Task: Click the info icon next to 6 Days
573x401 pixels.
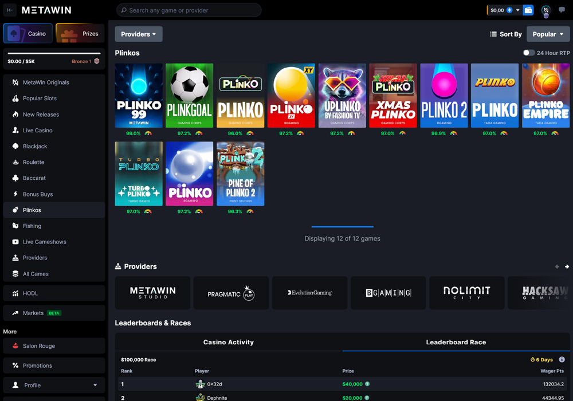Action: point(562,359)
